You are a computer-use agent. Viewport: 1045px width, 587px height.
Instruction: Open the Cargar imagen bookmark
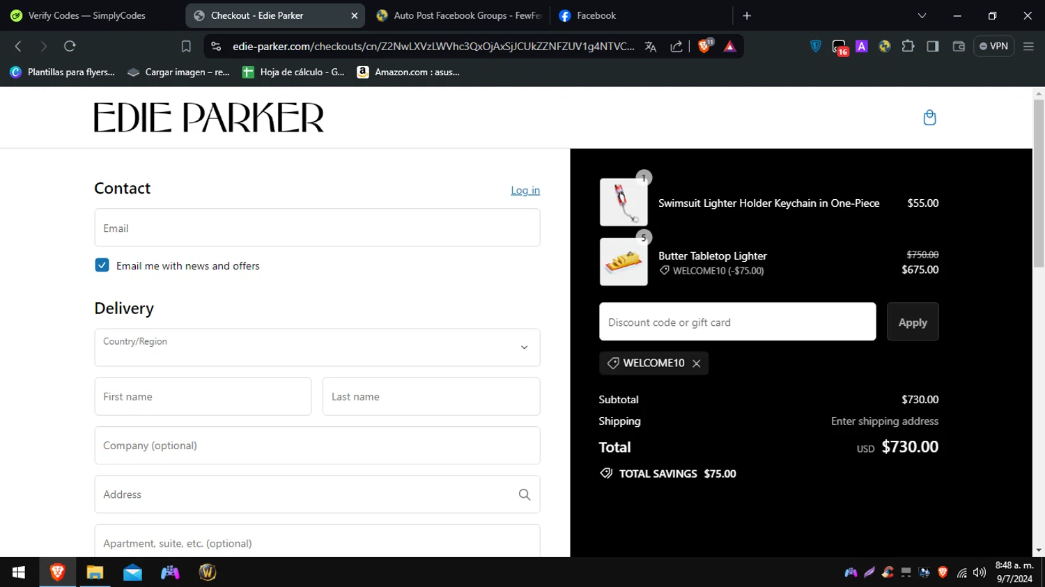[x=178, y=72]
